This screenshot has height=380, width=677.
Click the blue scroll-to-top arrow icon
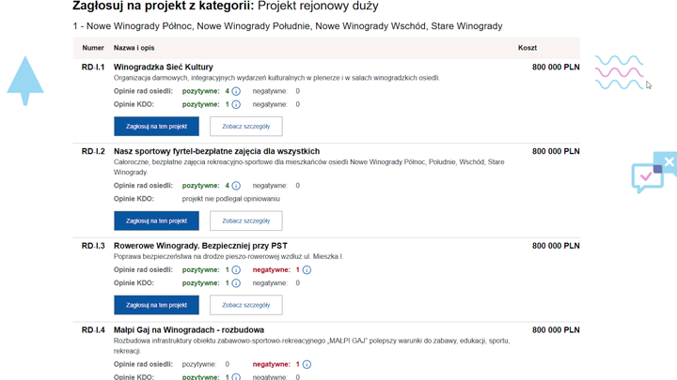click(x=25, y=80)
